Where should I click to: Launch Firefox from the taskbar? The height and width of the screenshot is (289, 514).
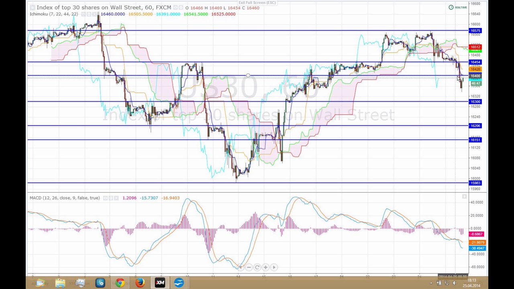click(140, 283)
